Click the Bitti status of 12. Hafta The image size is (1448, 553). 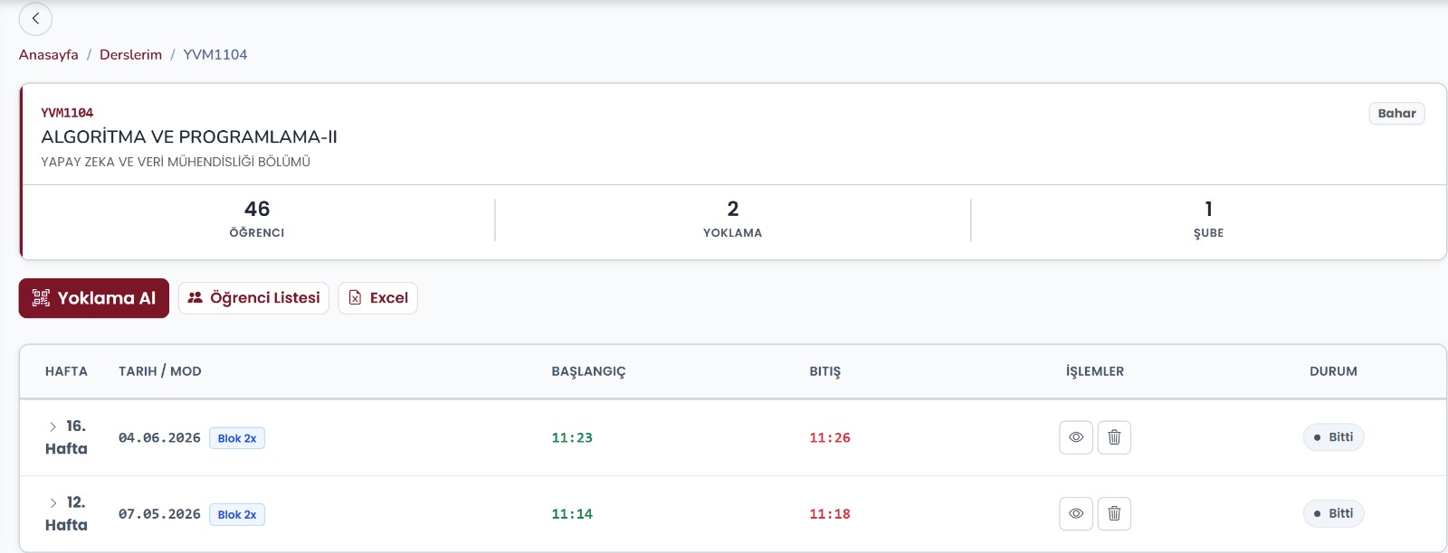tap(1333, 513)
